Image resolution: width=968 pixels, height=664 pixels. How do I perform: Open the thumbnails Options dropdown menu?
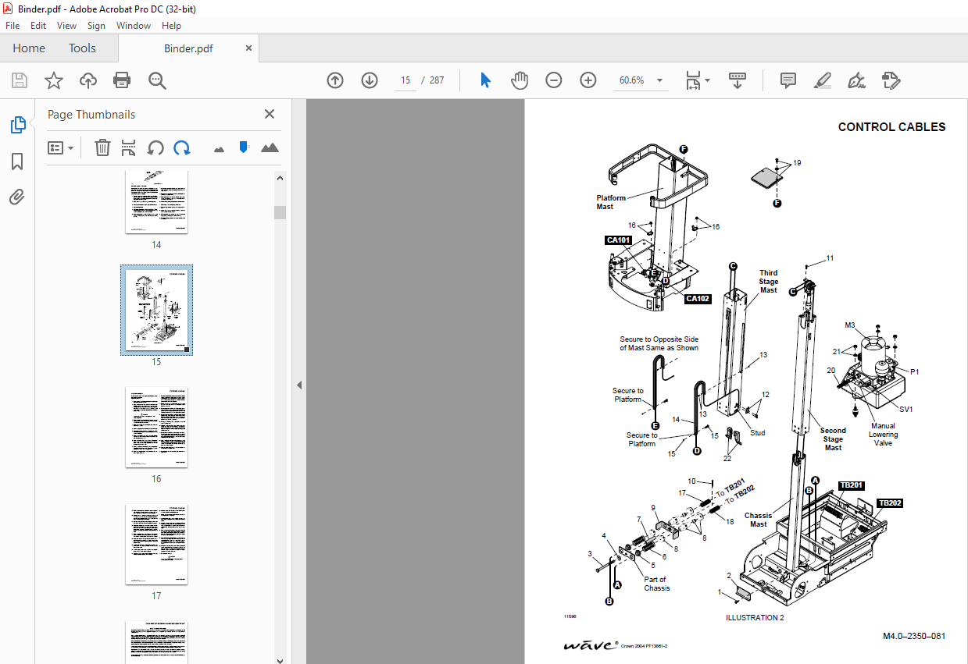point(61,147)
